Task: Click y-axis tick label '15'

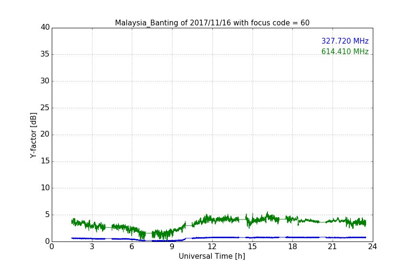Action: 45,161
